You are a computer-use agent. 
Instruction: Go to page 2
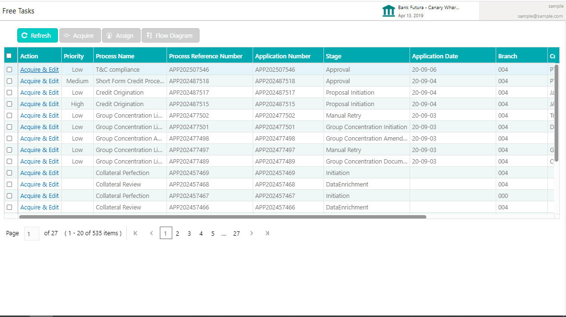point(177,234)
